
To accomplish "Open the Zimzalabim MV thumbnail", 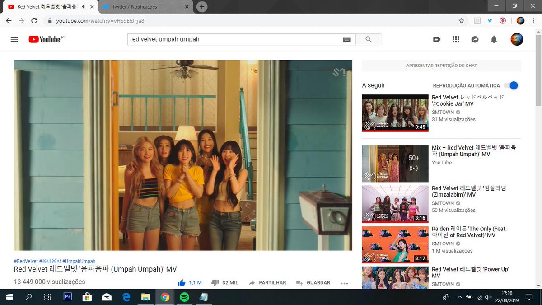I will (395, 204).
